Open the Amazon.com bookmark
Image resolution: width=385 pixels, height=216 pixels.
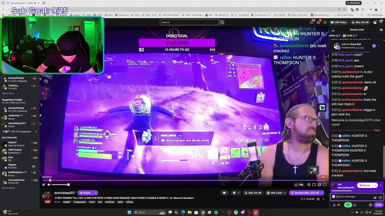pyautogui.click(x=122, y=15)
